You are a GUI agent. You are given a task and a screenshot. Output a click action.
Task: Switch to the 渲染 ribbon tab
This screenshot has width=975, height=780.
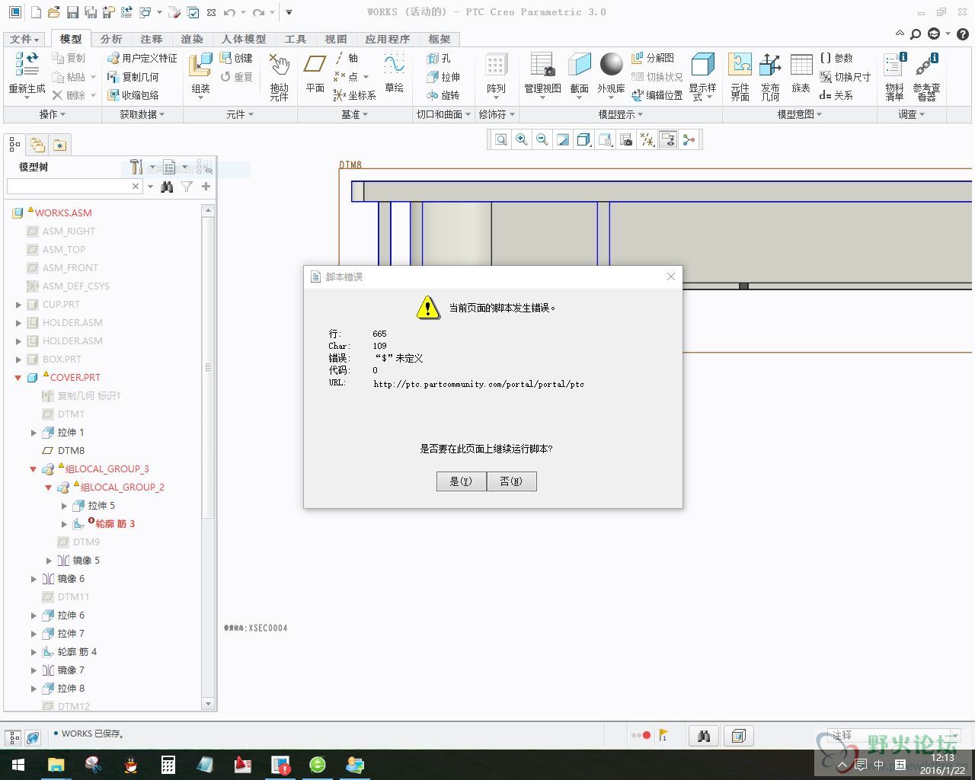click(192, 39)
